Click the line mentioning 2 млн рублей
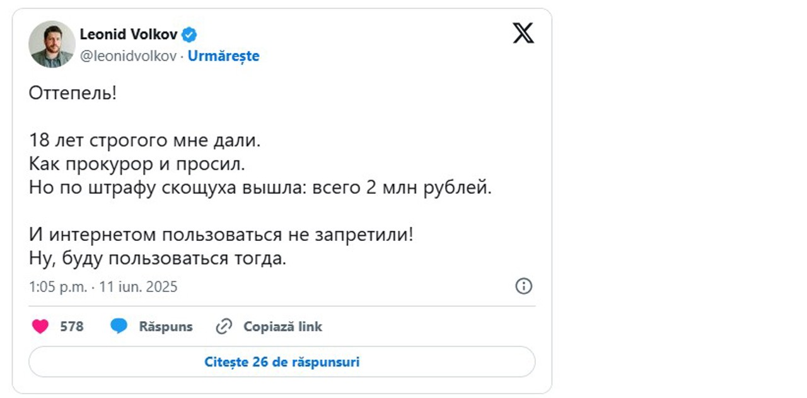Image resolution: width=807 pixels, height=398 pixels. click(x=260, y=188)
